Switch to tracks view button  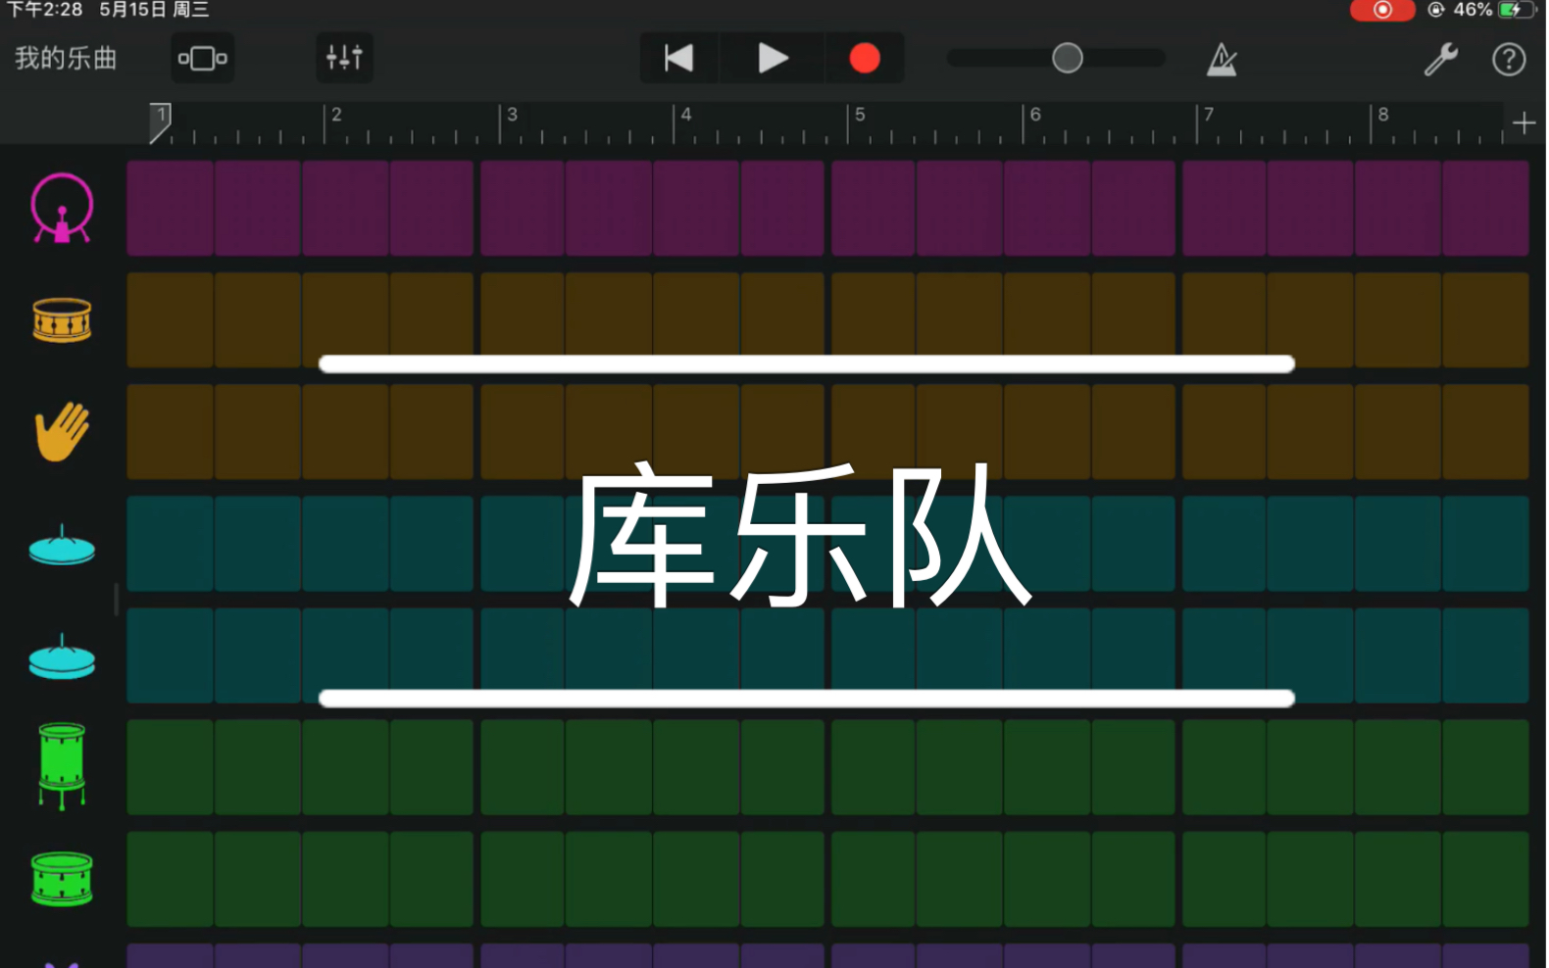202,58
